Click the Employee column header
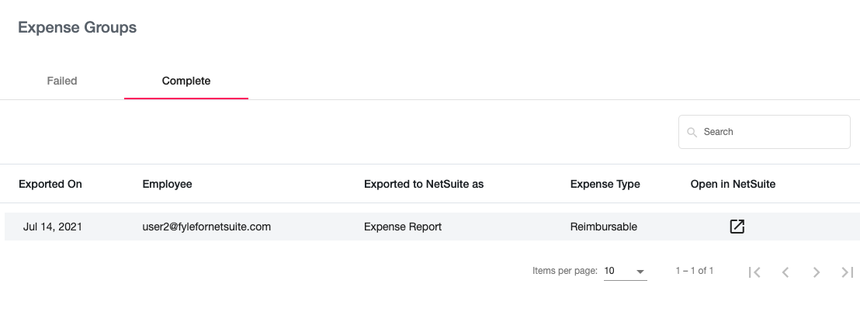This screenshot has width=860, height=315. click(x=168, y=184)
